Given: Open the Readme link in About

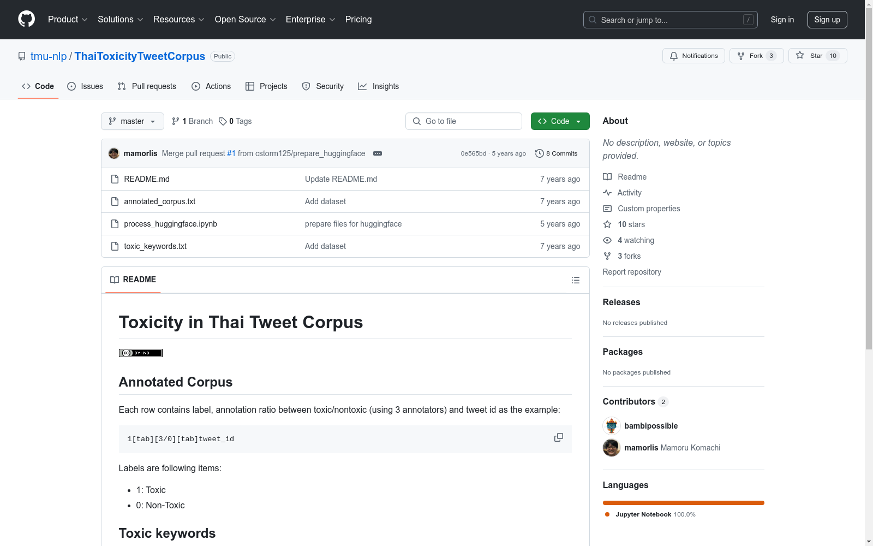Looking at the screenshot, I should pyautogui.click(x=625, y=177).
